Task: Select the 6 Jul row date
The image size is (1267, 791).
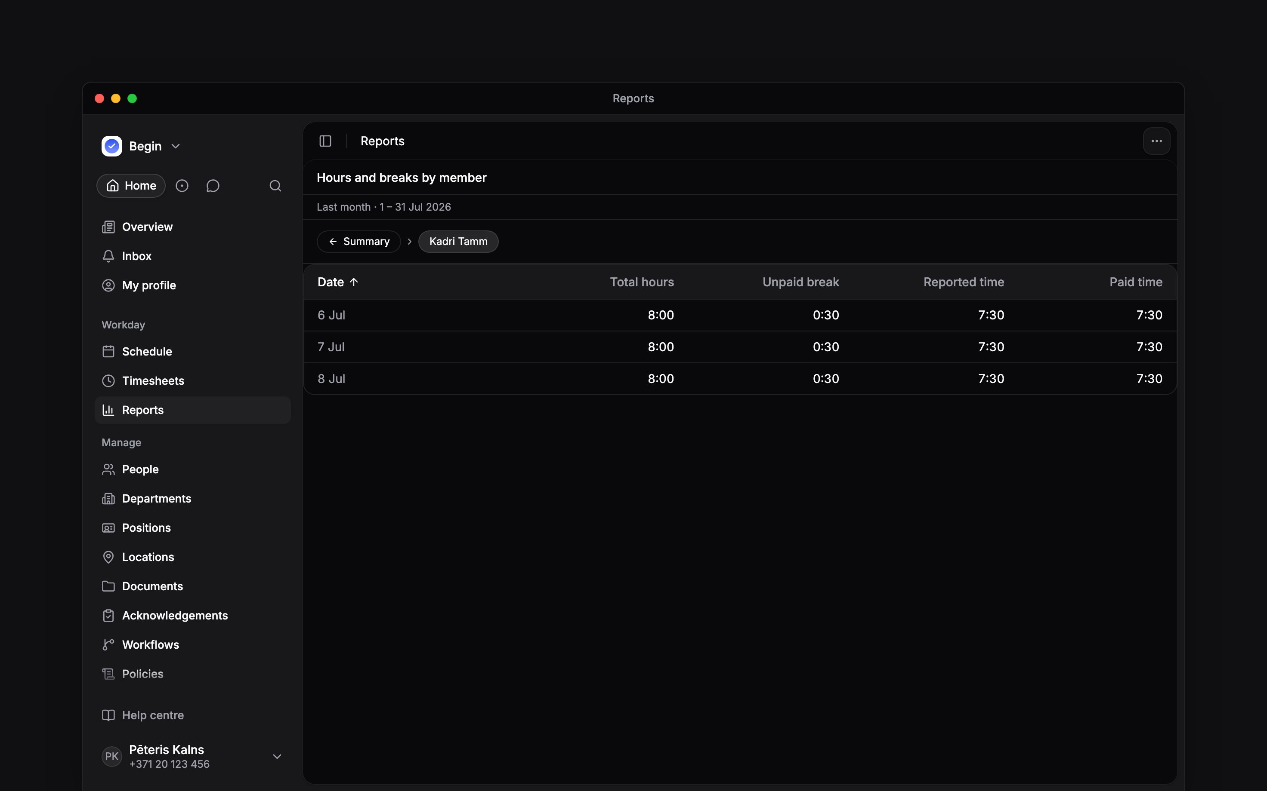Action: click(331, 315)
